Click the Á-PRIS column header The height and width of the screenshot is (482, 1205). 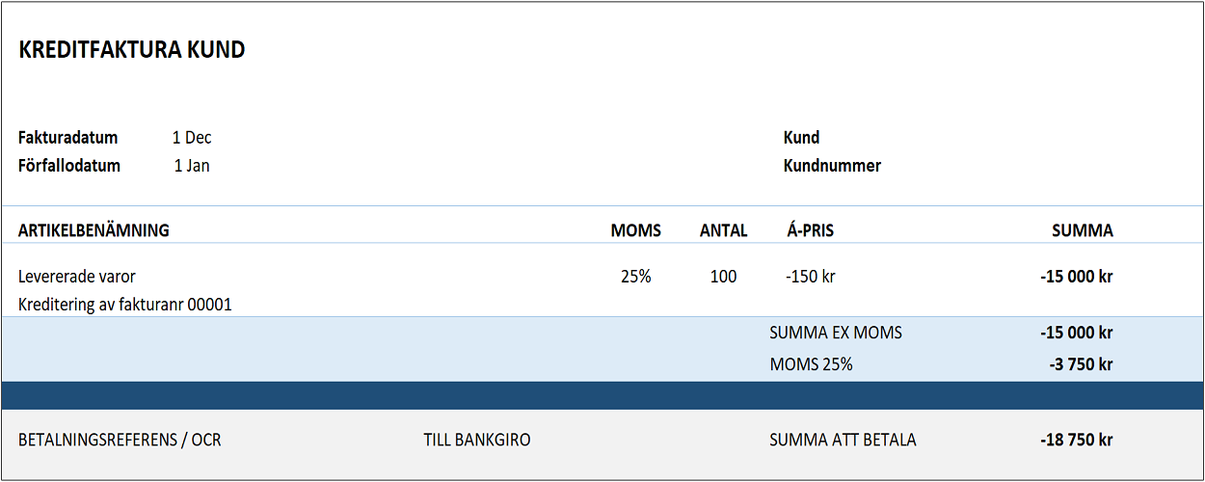coord(811,230)
